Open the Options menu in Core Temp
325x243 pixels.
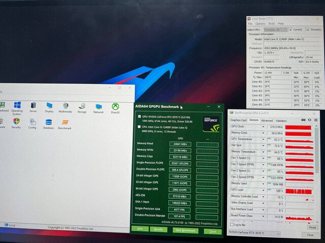pos(260,23)
